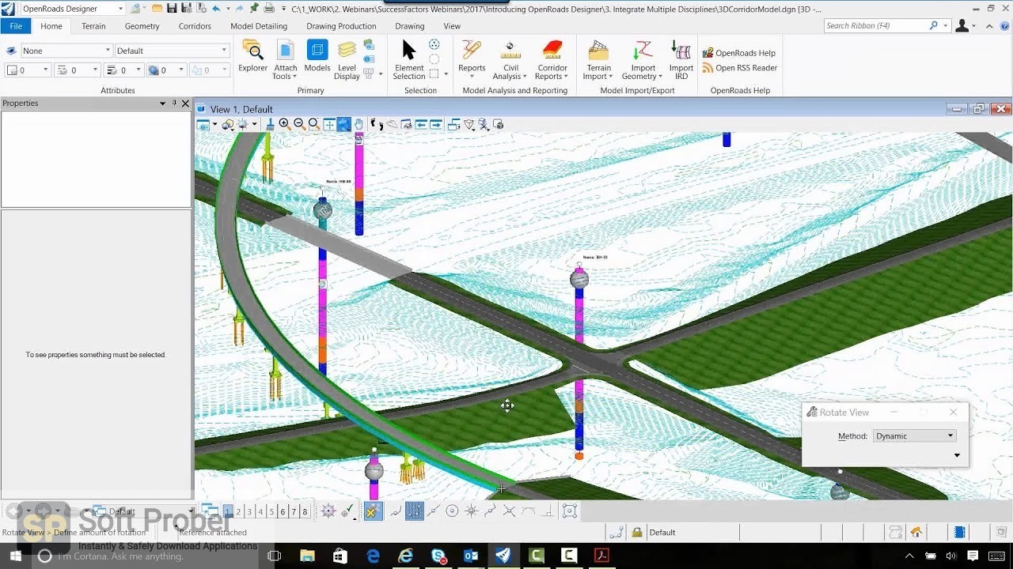This screenshot has height=569, width=1013.
Task: Open the Import Geometry button
Action: (643, 61)
